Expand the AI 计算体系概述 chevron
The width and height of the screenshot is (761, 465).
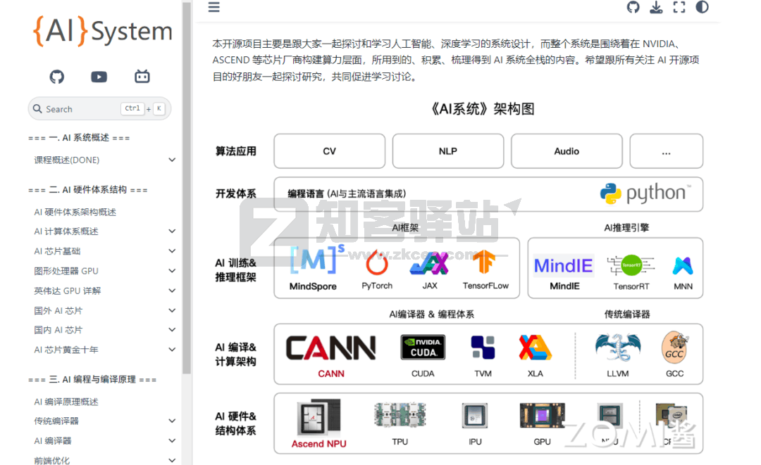pos(172,231)
